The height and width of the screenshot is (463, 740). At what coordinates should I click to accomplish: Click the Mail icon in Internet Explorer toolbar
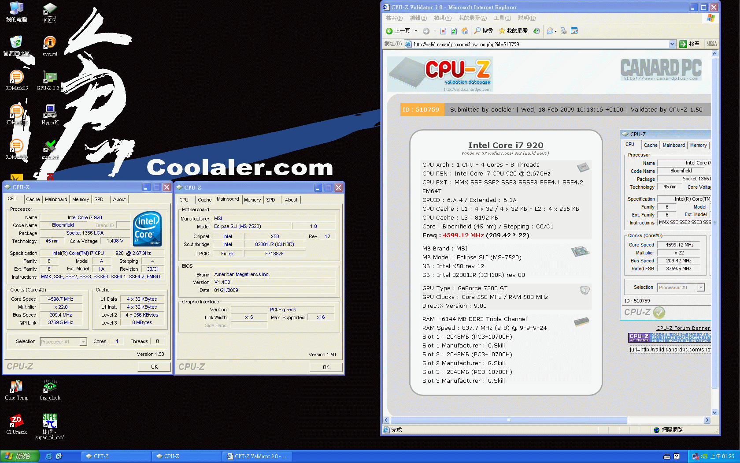(550, 31)
